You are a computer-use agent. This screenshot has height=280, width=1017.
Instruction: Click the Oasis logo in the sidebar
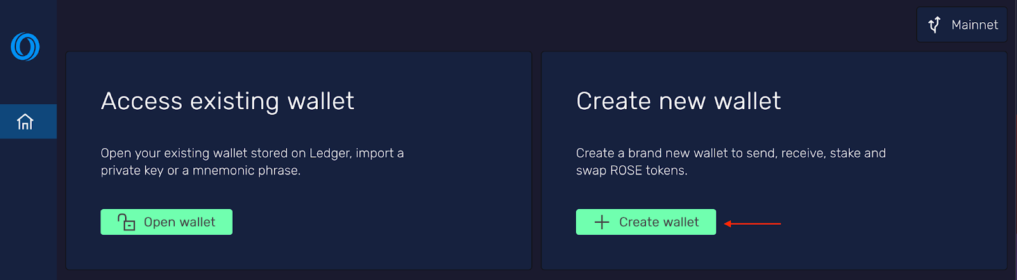pos(25,46)
